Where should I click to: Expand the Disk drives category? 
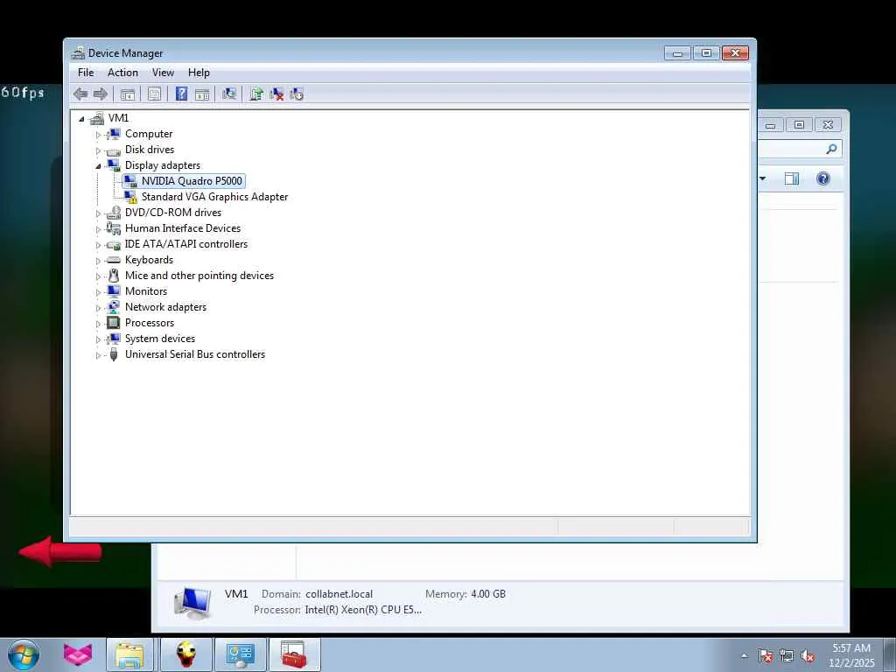point(98,150)
